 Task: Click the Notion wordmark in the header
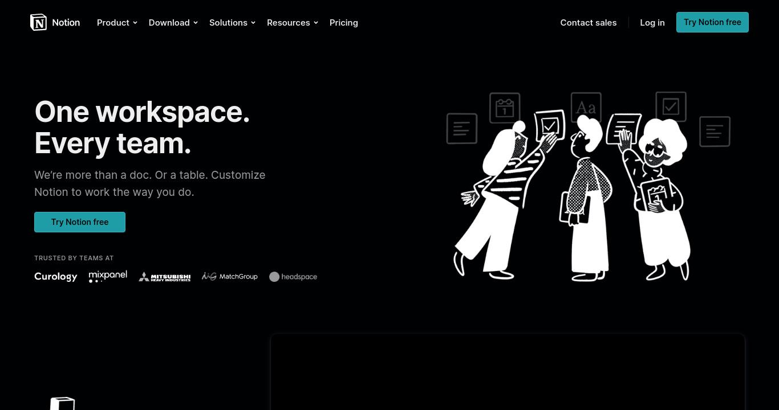tap(66, 23)
